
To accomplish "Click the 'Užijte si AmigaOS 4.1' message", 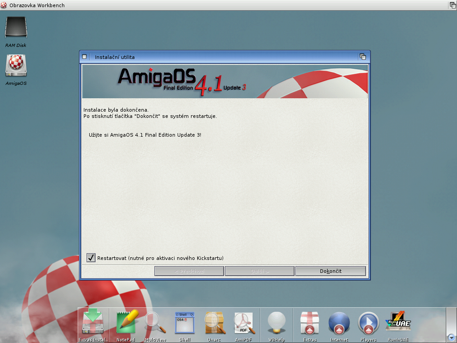I will (x=145, y=135).
